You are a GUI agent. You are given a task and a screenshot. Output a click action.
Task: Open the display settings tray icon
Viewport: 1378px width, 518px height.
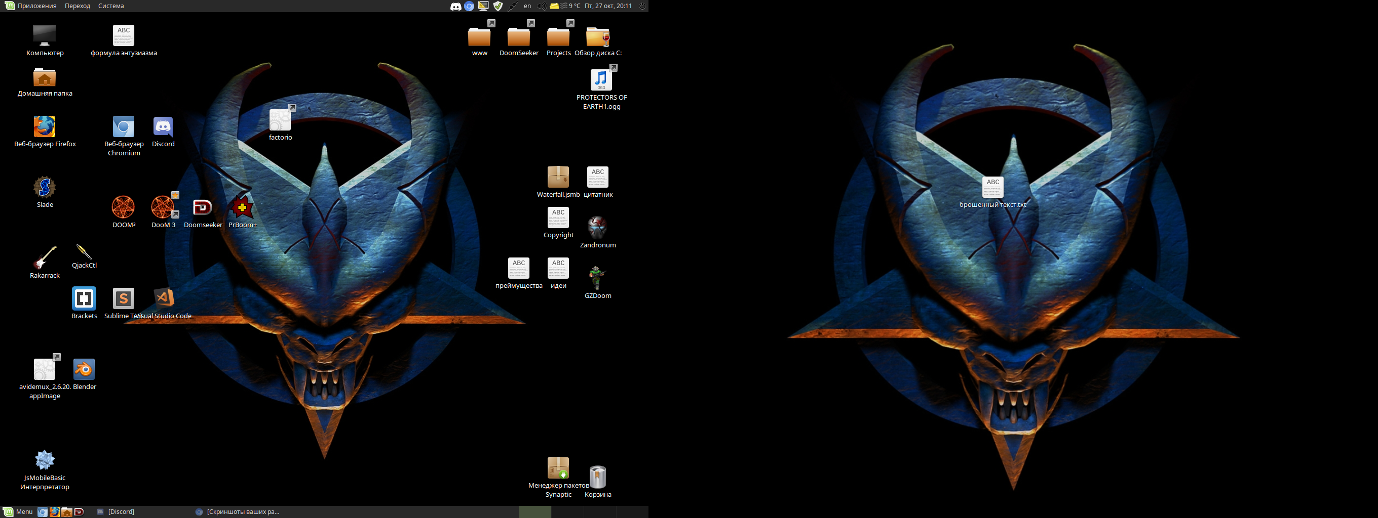coord(483,7)
